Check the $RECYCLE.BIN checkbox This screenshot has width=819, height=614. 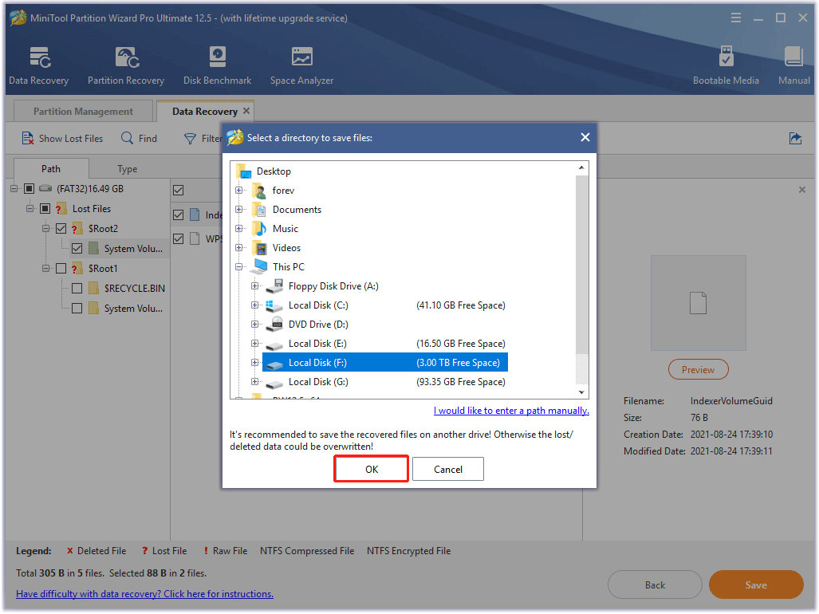(77, 288)
